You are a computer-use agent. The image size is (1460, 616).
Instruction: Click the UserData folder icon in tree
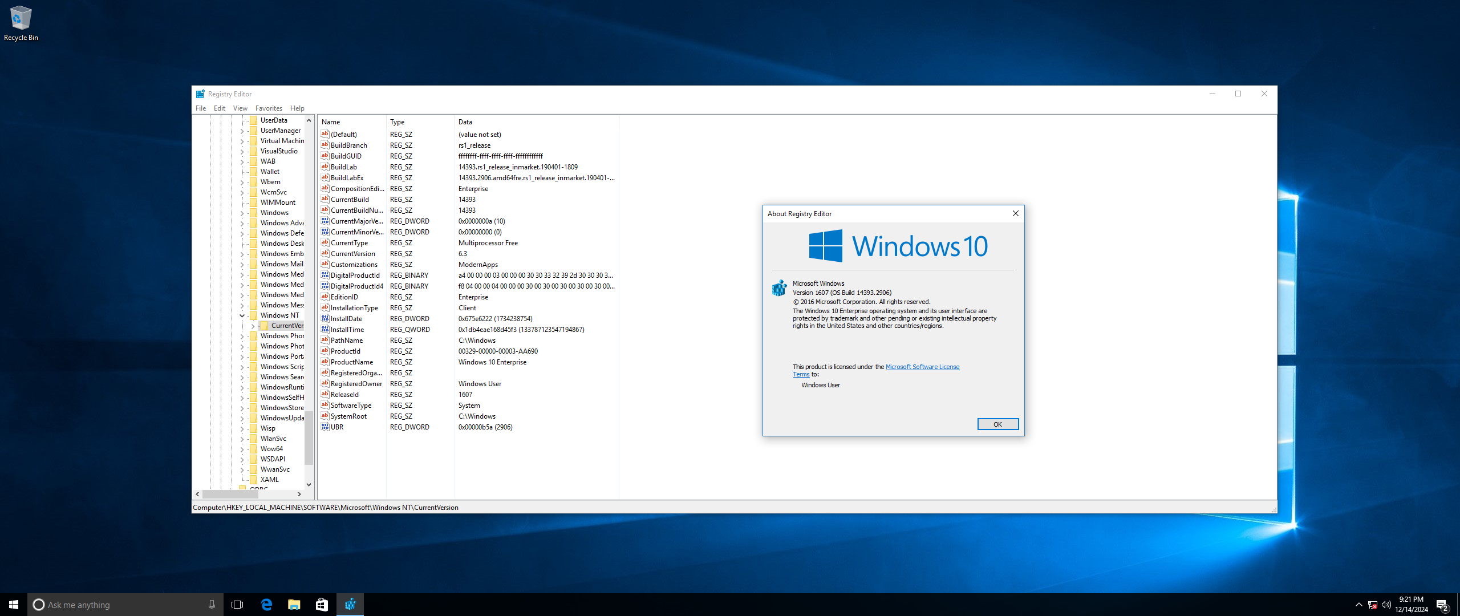tap(254, 120)
